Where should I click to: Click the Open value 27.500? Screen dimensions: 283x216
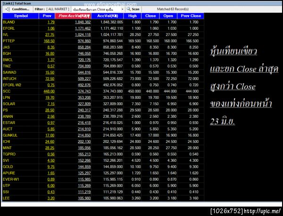(x=171, y=35)
